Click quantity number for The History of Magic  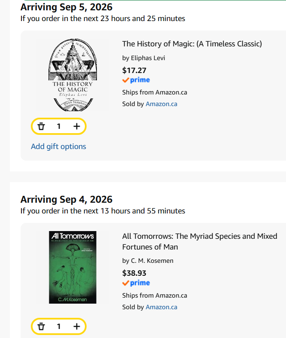(x=59, y=126)
